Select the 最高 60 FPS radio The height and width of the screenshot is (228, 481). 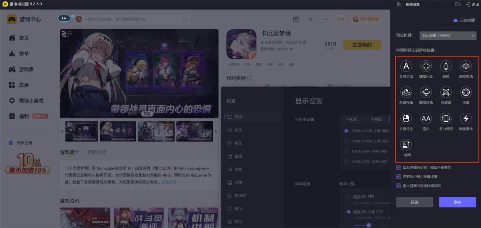tap(349, 197)
